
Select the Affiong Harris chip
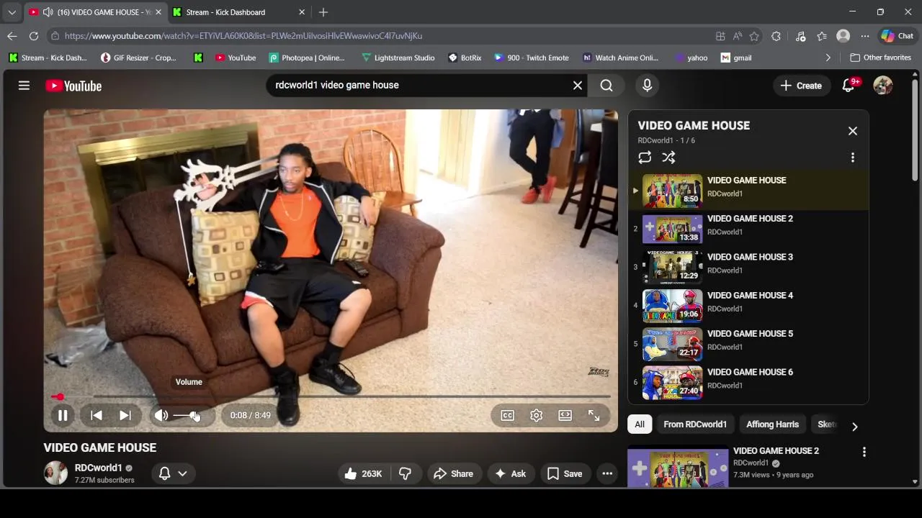pyautogui.click(x=772, y=424)
